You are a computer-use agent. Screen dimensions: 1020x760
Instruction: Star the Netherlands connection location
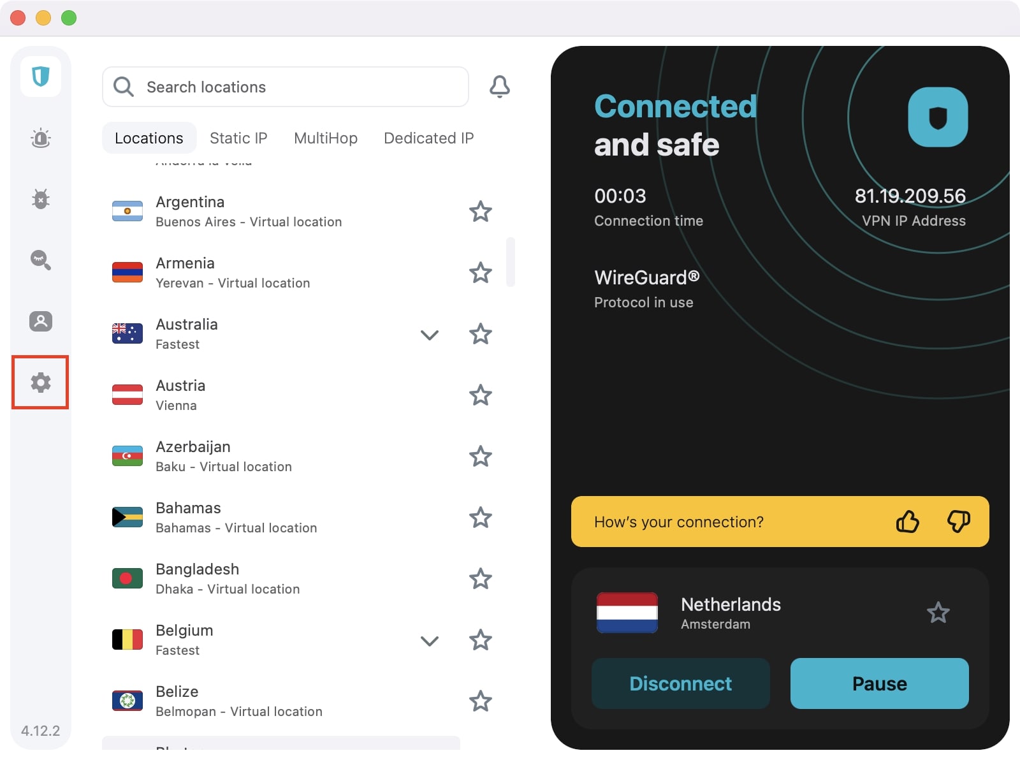938,613
